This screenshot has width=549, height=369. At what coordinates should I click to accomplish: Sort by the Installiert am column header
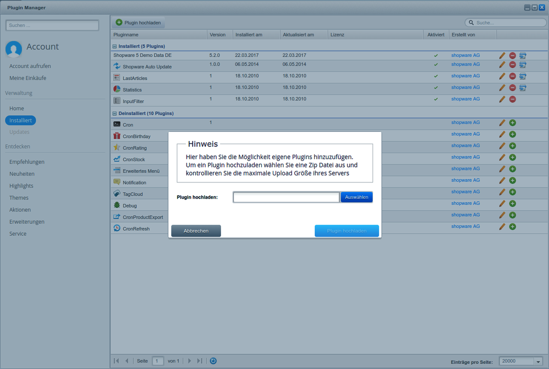click(x=256, y=35)
